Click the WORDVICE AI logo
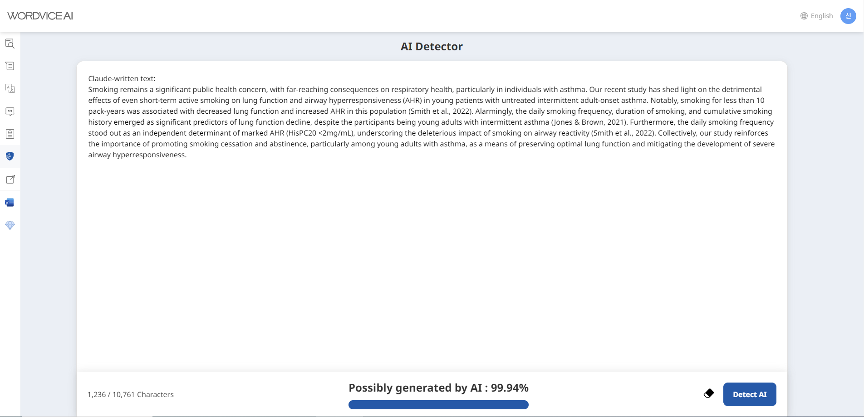Image resolution: width=864 pixels, height=417 pixels. click(x=40, y=16)
